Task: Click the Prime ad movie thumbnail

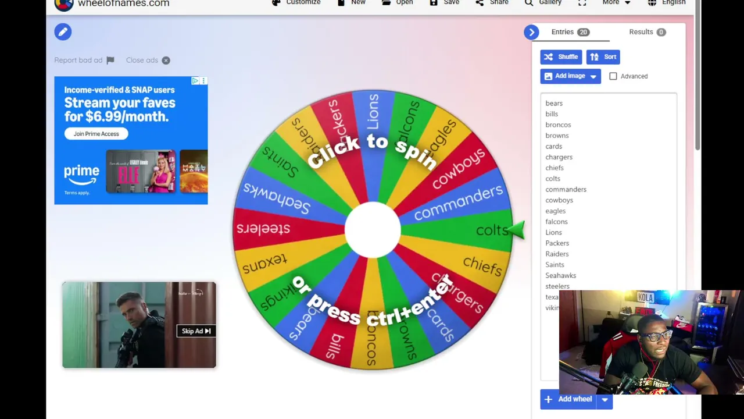Action: [x=141, y=172]
